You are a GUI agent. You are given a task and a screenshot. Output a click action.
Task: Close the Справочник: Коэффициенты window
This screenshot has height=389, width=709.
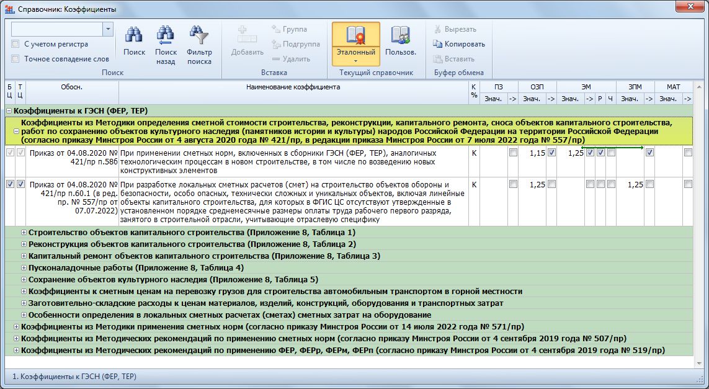point(690,6)
